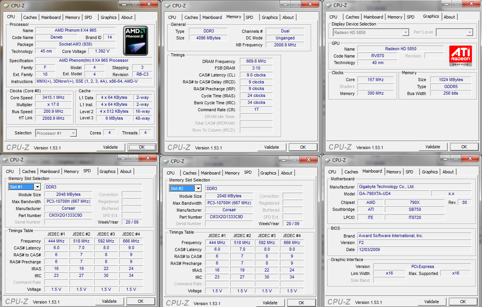The height and width of the screenshot is (307, 482).
Task: Open the Graphics tab in the Memory timings window
Action: click(270, 17)
